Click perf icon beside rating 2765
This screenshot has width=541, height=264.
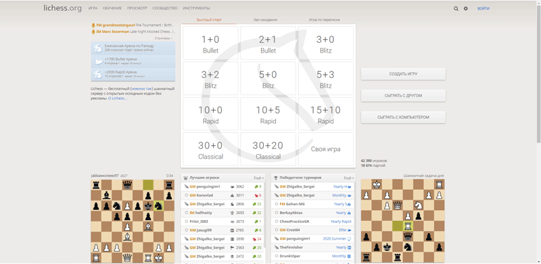click(232, 230)
